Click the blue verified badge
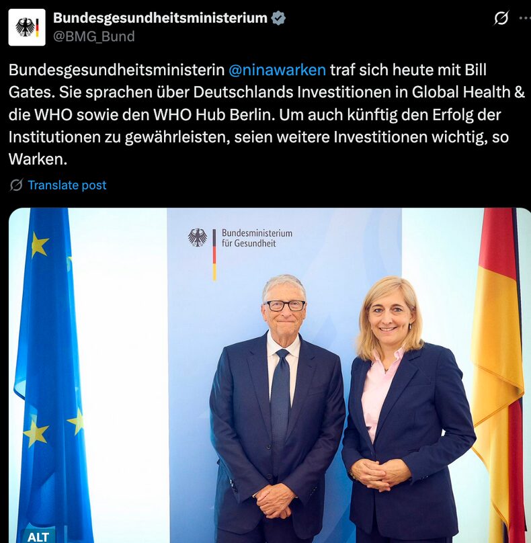 (278, 18)
